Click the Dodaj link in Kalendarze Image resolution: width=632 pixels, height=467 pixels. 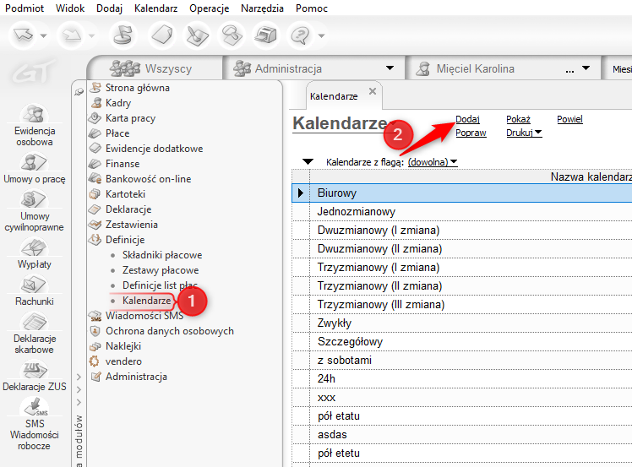467,119
